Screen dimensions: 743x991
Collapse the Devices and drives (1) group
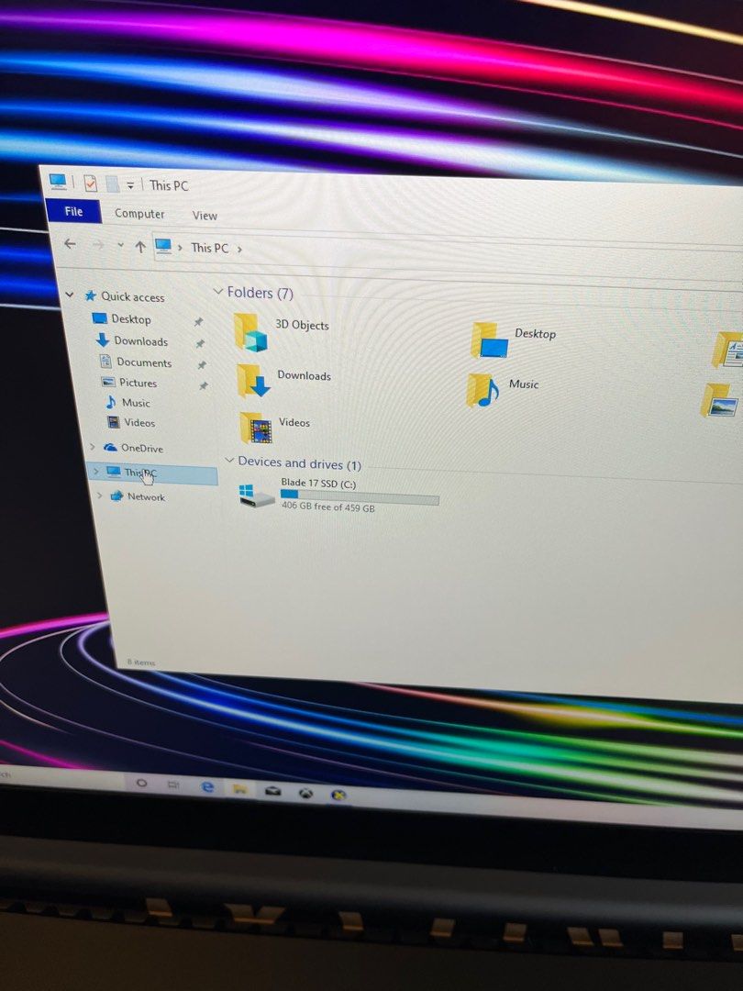click(x=228, y=460)
